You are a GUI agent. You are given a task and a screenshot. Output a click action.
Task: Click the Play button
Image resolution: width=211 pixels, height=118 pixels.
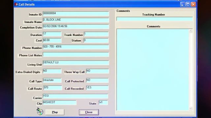click(x=55, y=112)
